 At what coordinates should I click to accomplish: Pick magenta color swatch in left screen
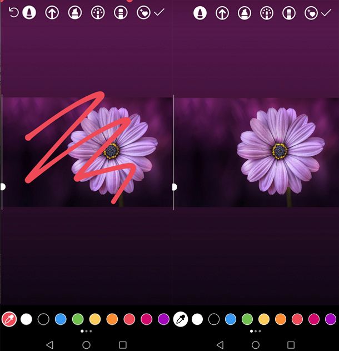(x=147, y=319)
